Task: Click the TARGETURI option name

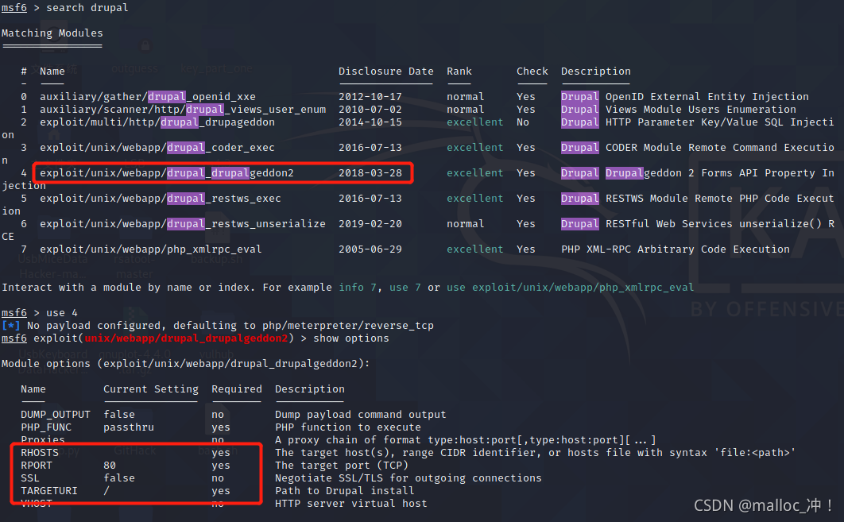Action: (x=49, y=491)
